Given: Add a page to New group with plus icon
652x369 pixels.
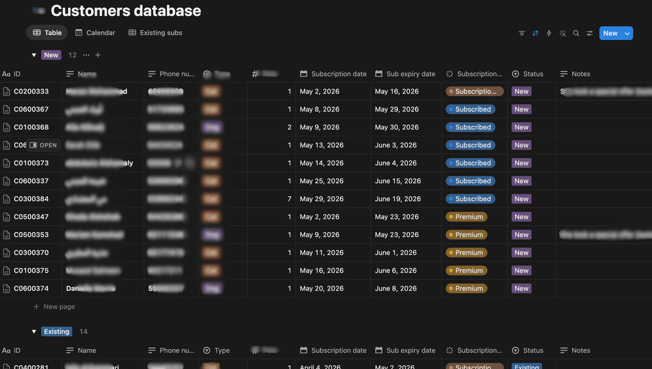Looking at the screenshot, I should click(x=97, y=55).
